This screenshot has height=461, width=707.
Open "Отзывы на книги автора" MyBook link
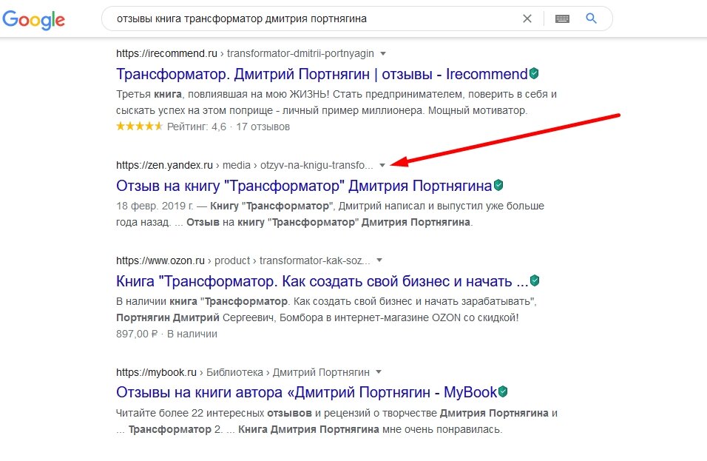coord(307,392)
